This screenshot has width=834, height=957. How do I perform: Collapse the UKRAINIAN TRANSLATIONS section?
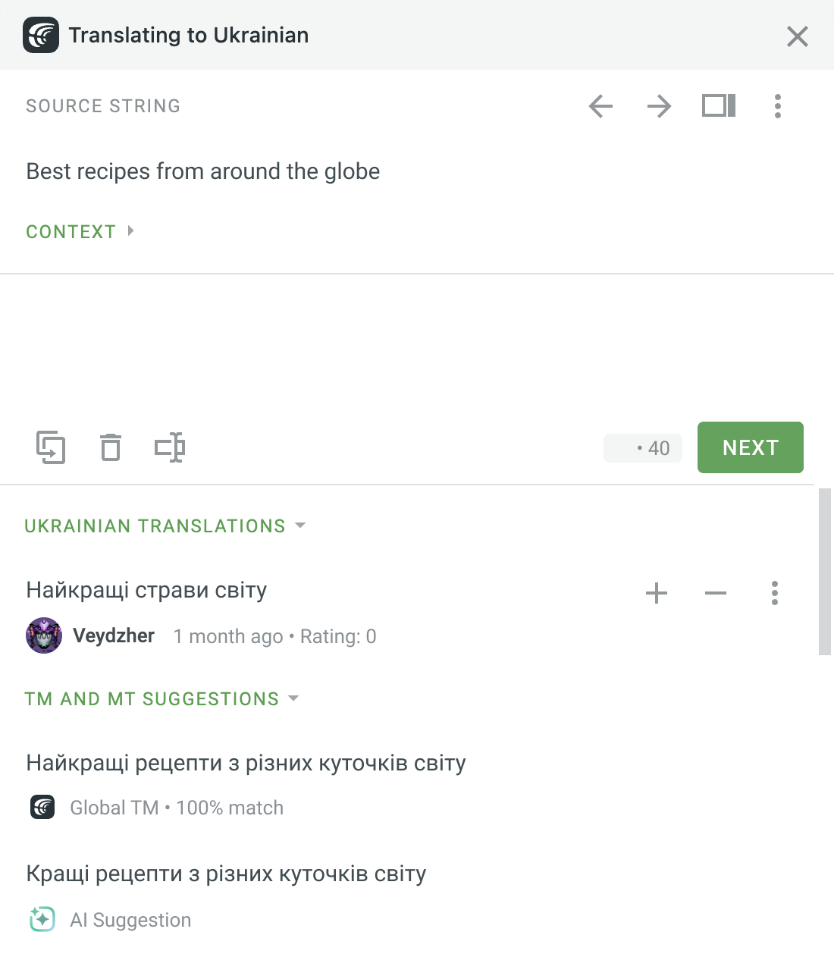click(x=299, y=525)
